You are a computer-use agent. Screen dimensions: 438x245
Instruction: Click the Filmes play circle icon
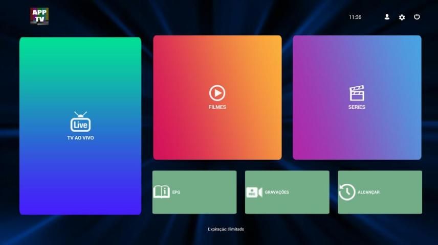coord(217,93)
